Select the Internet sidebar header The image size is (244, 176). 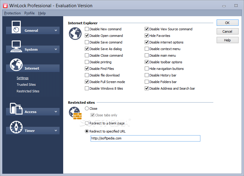(33, 68)
